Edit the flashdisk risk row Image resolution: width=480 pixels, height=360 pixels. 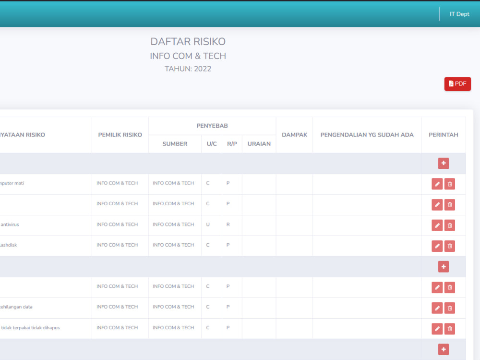pos(437,246)
